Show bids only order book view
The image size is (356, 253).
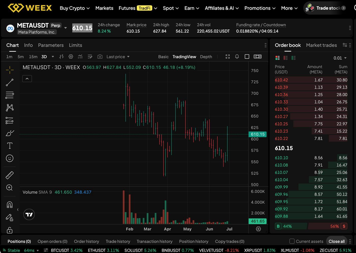coord(293,58)
